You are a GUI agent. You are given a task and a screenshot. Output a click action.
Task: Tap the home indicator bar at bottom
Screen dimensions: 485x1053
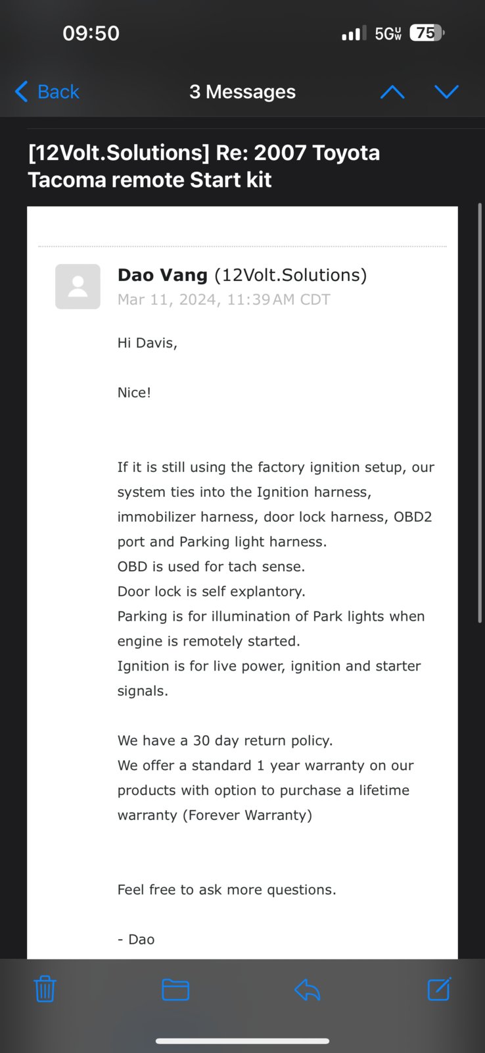[242, 1041]
